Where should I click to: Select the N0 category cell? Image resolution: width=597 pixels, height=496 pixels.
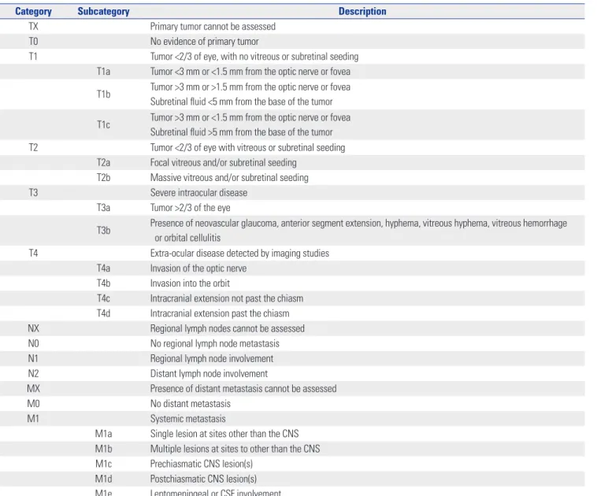[x=33, y=343]
